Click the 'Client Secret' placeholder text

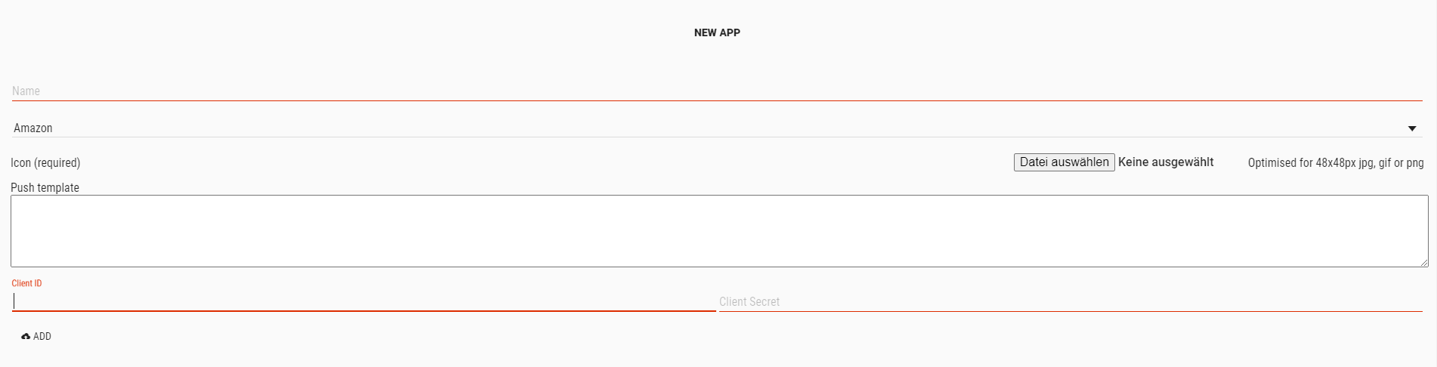coord(749,301)
